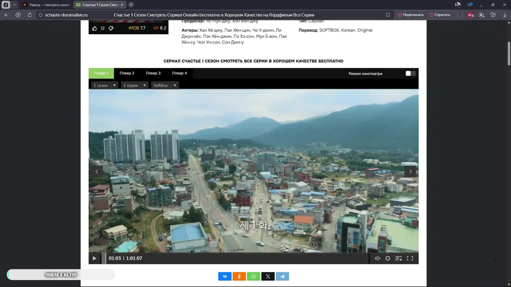Click the page vertical scrollbar
511x287 pixels.
pyautogui.click(x=509, y=53)
